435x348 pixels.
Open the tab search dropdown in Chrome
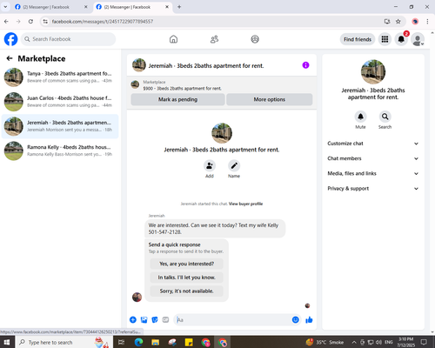tap(5, 7)
